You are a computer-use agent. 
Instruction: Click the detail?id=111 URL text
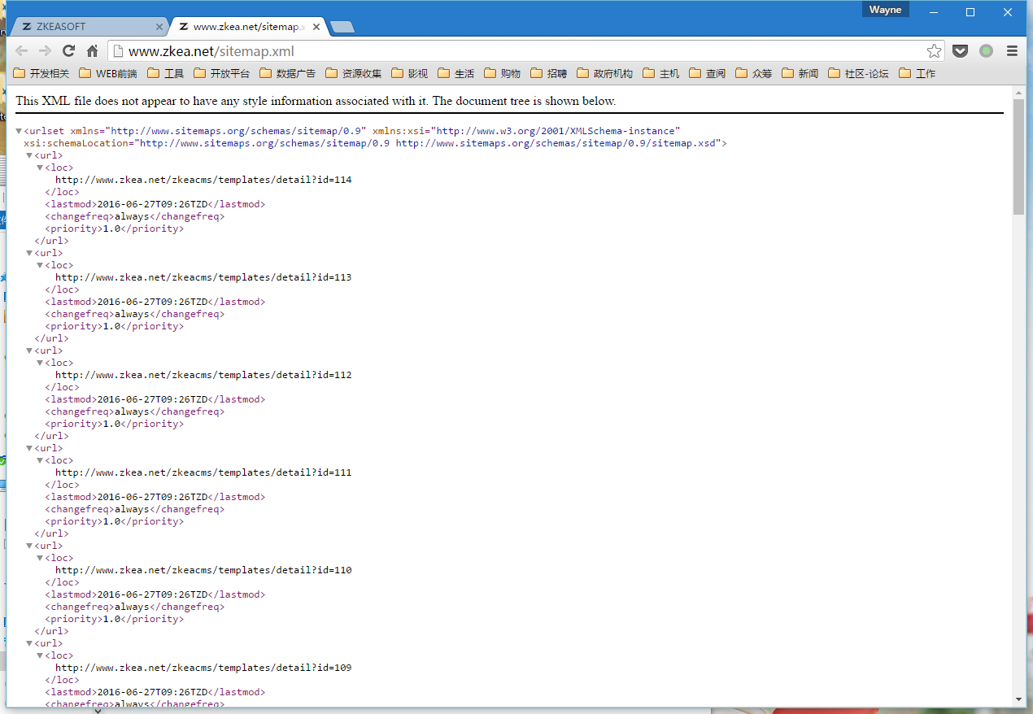click(x=203, y=472)
